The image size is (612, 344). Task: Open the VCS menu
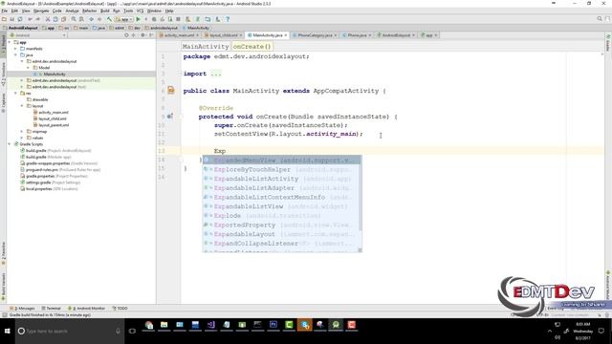click(x=141, y=11)
